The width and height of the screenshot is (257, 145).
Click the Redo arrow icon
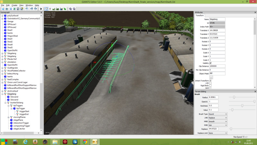(x=35, y=9)
